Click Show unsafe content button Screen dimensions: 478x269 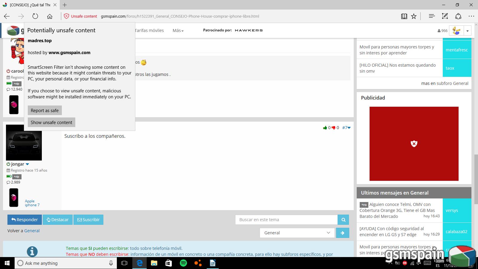pyautogui.click(x=51, y=122)
